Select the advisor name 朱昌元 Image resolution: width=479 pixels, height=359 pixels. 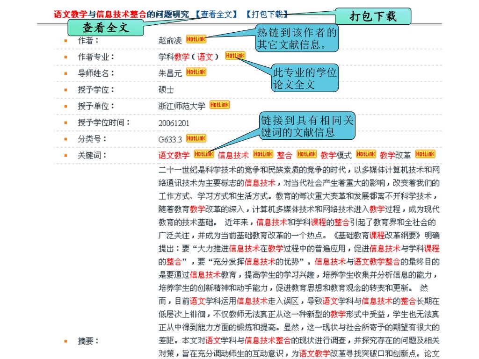click(170, 73)
